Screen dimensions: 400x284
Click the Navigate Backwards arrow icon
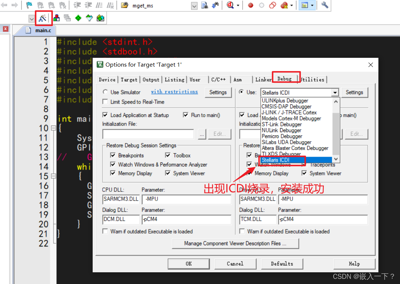pos(4,5)
